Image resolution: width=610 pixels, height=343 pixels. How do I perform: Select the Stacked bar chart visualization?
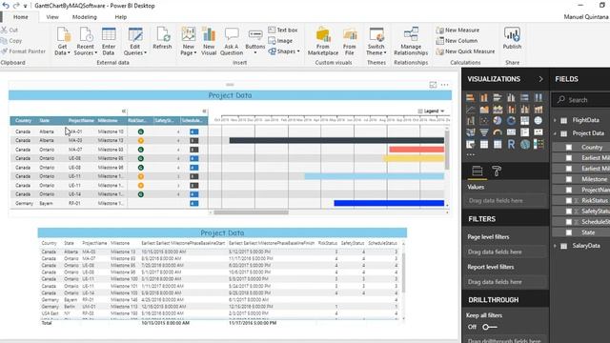point(470,97)
